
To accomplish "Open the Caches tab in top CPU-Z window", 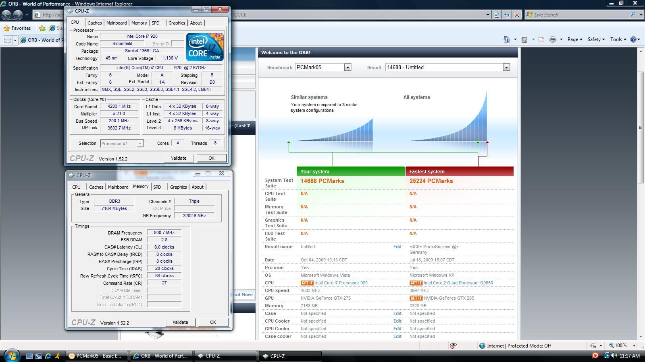I will 95,23.
